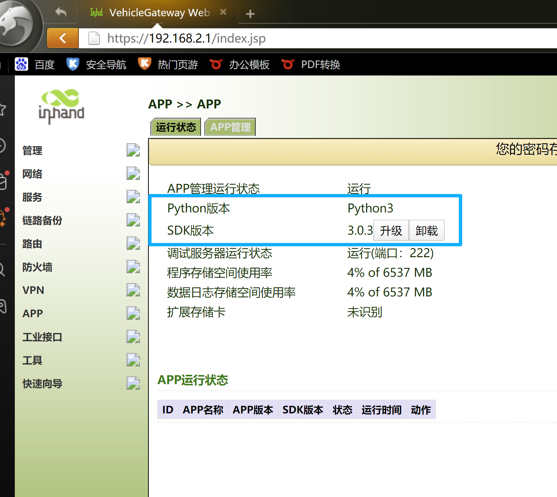Click the icon beside 防火墙 menu
Screen dimensions: 557x497
pyautogui.click(x=133, y=267)
